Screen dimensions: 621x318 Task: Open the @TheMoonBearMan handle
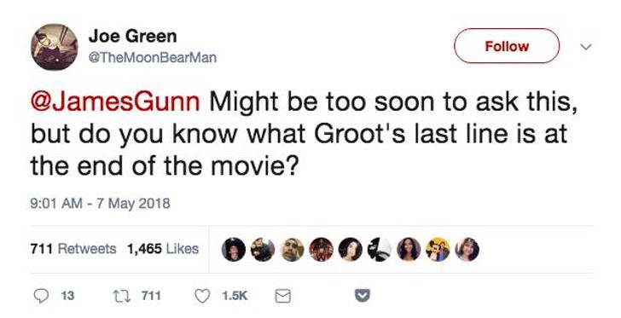(153, 58)
